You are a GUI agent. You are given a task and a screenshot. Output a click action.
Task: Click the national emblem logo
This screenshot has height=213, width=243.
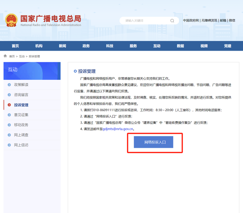[x=12, y=20]
